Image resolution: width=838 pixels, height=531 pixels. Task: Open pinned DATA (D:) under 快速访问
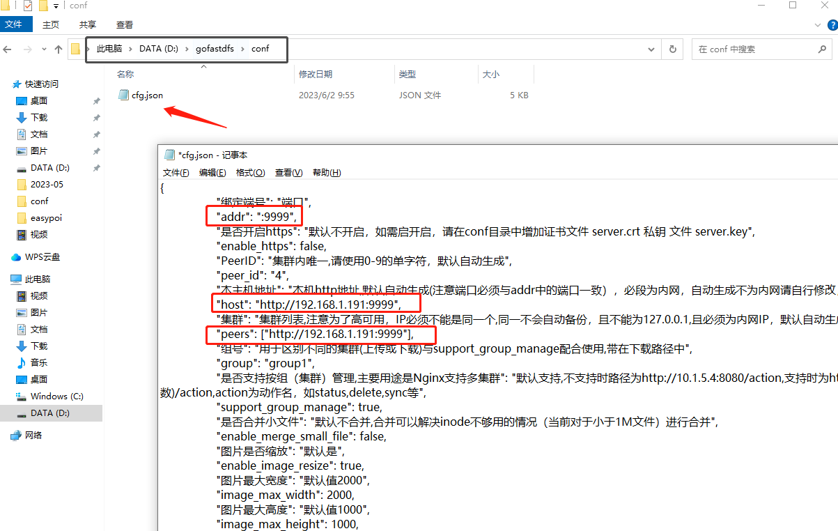click(x=50, y=168)
